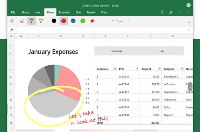Click the Incidentals category cell
This screenshot has width=200, height=132.
tap(170, 100)
